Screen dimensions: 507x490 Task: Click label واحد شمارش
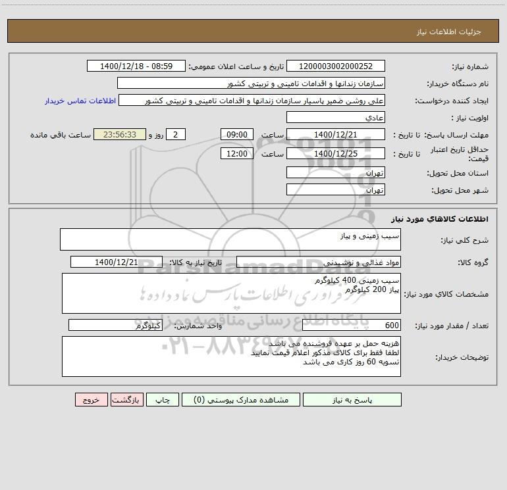tap(198, 326)
